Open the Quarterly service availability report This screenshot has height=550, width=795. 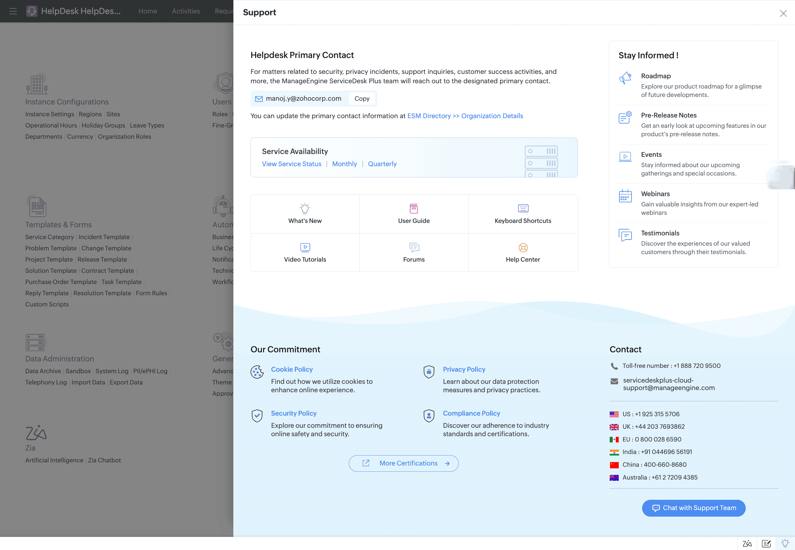pos(382,164)
